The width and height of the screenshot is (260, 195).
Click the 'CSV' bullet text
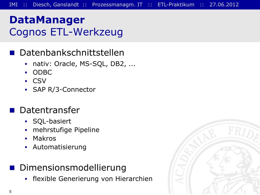(39, 81)
